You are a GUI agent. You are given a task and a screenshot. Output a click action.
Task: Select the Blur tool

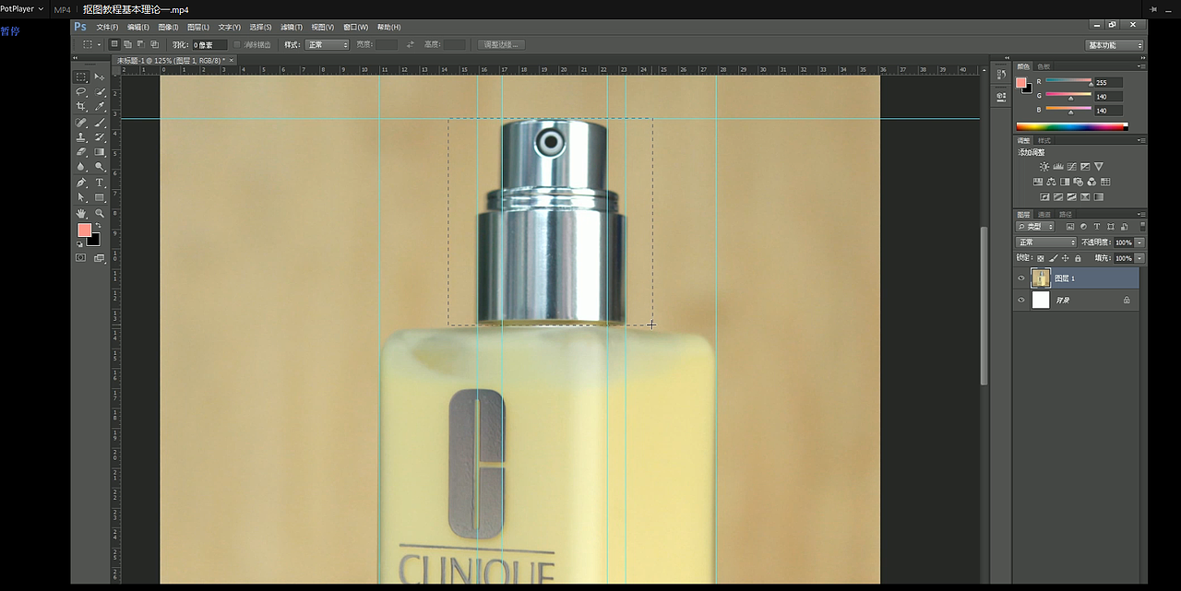click(x=81, y=167)
